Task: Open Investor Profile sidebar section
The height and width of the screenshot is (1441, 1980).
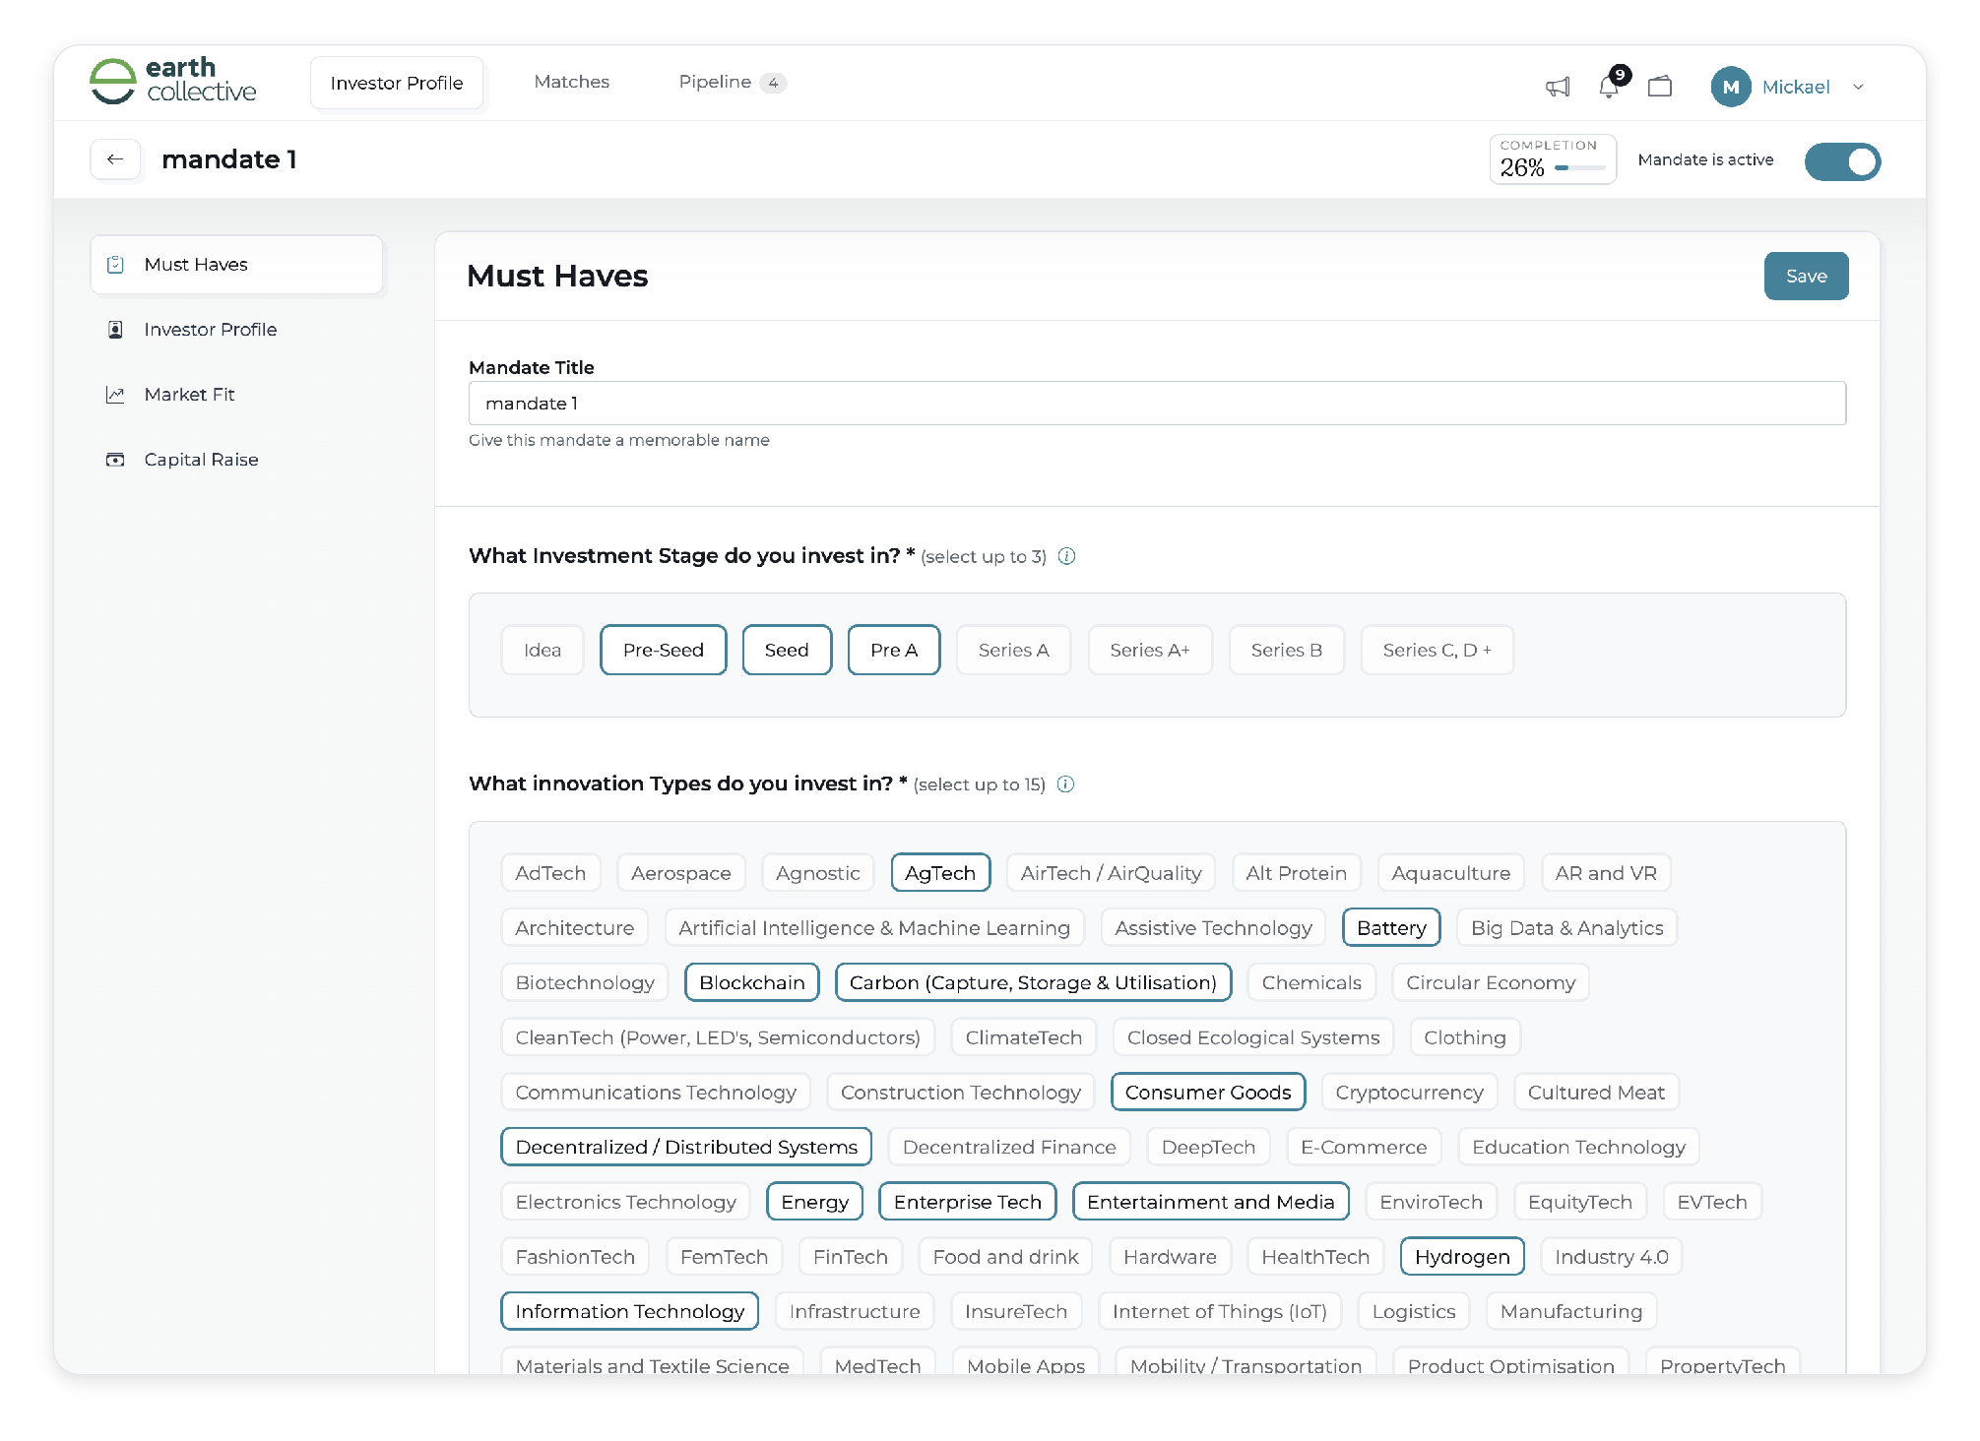Action: tap(236, 330)
